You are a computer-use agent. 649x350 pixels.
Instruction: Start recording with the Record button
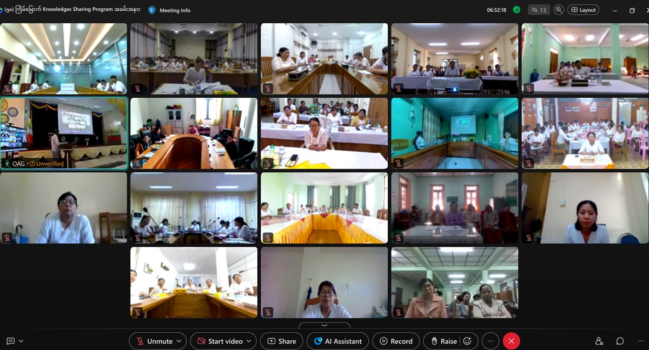pyautogui.click(x=396, y=341)
